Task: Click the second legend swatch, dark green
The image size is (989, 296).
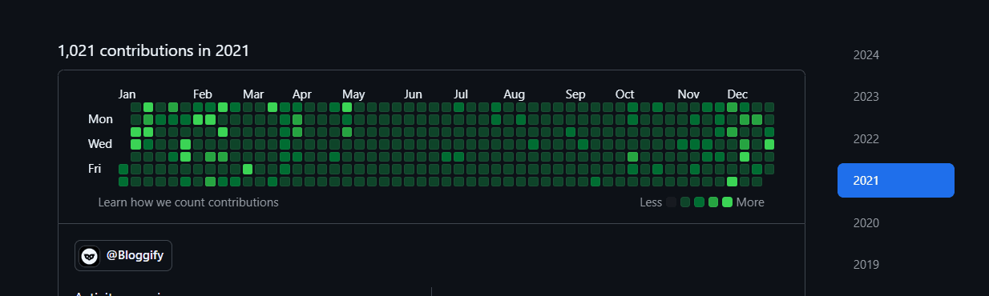Action: click(685, 202)
